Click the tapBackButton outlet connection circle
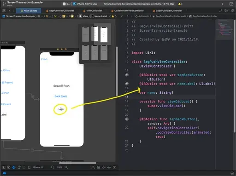The image size is (236, 176). coord(127,75)
